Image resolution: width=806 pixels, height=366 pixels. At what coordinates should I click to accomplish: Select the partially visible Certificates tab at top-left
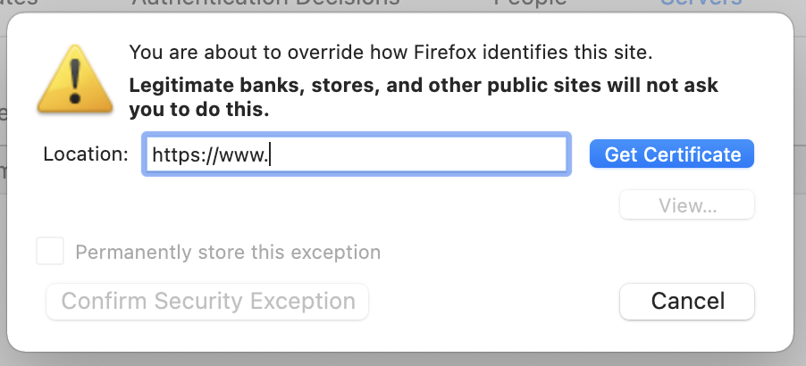pyautogui.click(x=19, y=4)
